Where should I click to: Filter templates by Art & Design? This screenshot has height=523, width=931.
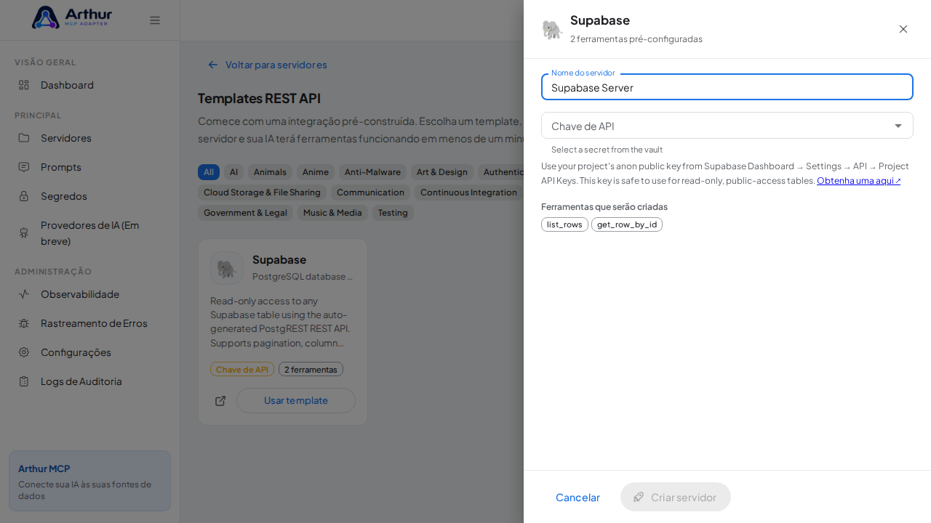coord(442,172)
